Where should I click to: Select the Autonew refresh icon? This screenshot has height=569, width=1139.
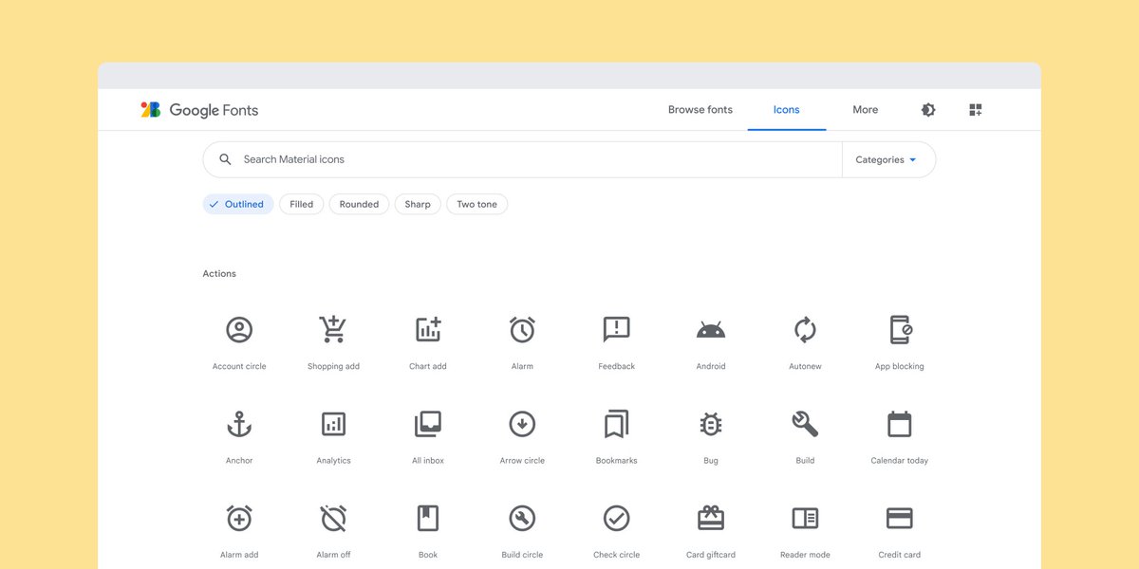pos(805,330)
